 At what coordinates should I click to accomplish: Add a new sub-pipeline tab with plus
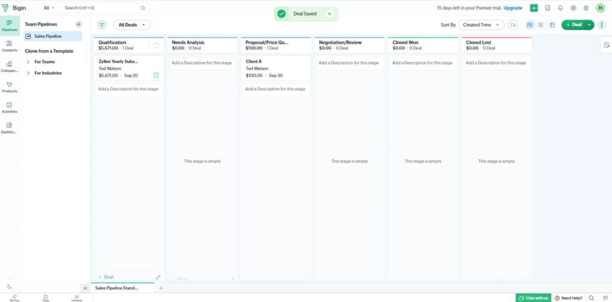[161, 288]
